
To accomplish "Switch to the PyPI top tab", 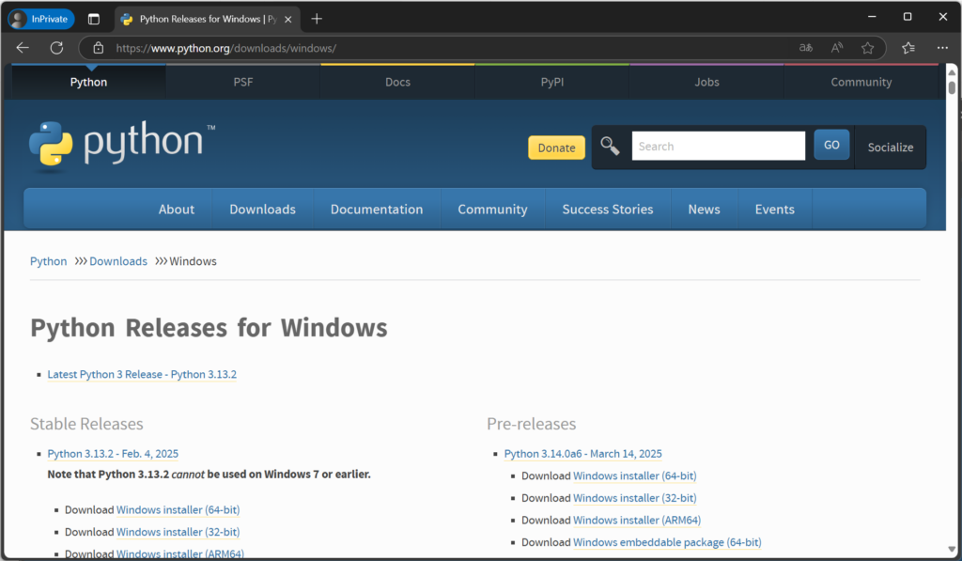I will click(x=552, y=83).
